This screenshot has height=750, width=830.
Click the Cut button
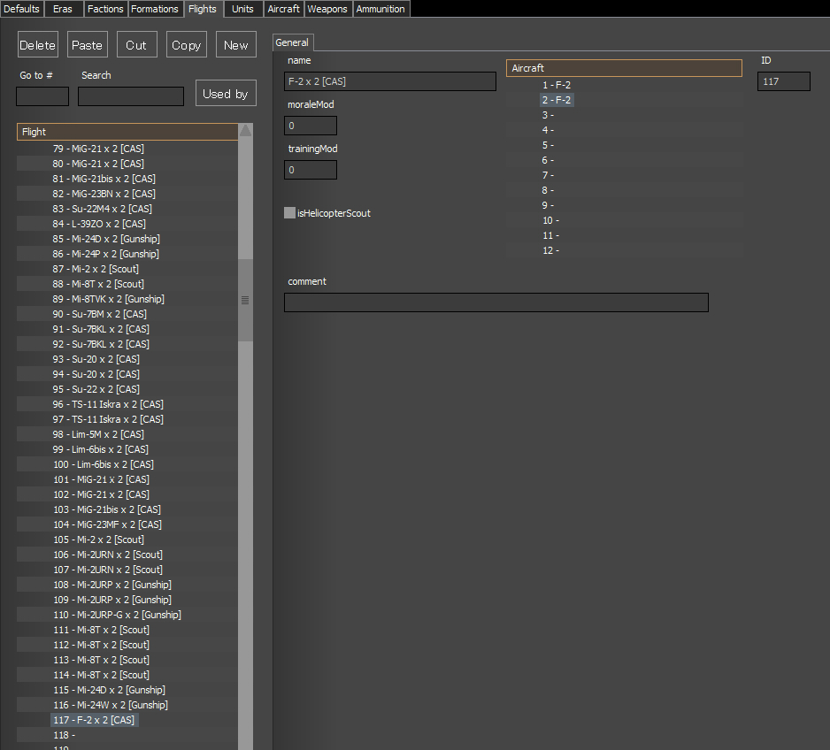coord(136,45)
